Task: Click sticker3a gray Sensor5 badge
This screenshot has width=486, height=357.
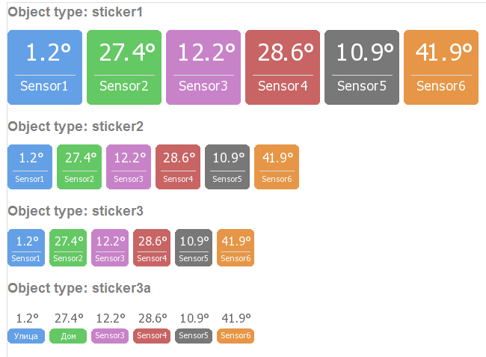Action: point(194,336)
